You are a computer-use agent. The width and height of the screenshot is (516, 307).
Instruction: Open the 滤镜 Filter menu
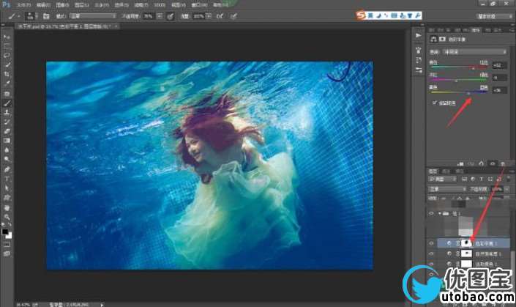[141, 5]
